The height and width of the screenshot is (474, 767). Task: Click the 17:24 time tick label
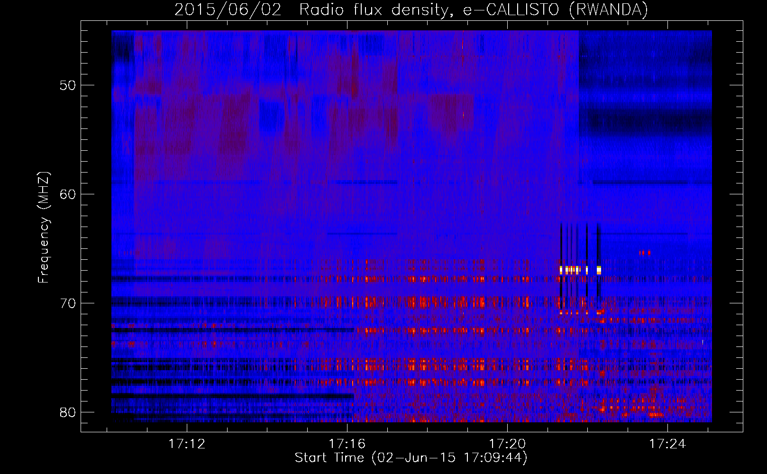(x=667, y=444)
